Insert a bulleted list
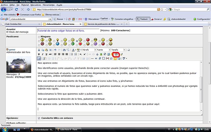 coord(72,54)
